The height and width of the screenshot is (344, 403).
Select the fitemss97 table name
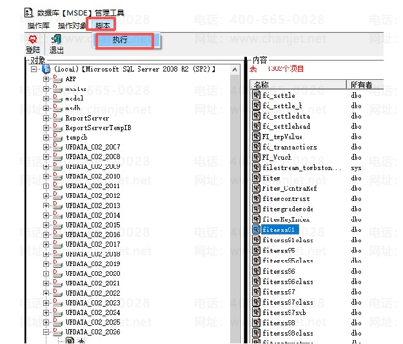point(279,292)
